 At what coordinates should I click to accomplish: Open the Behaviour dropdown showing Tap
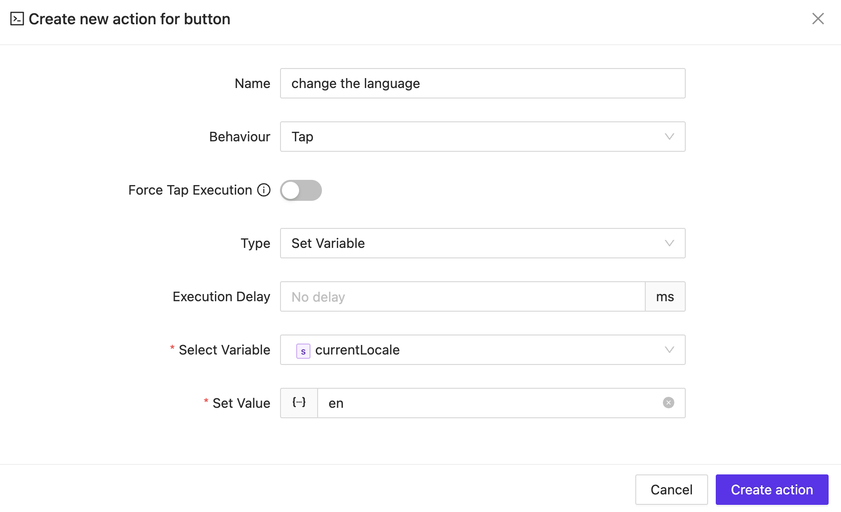click(x=482, y=137)
